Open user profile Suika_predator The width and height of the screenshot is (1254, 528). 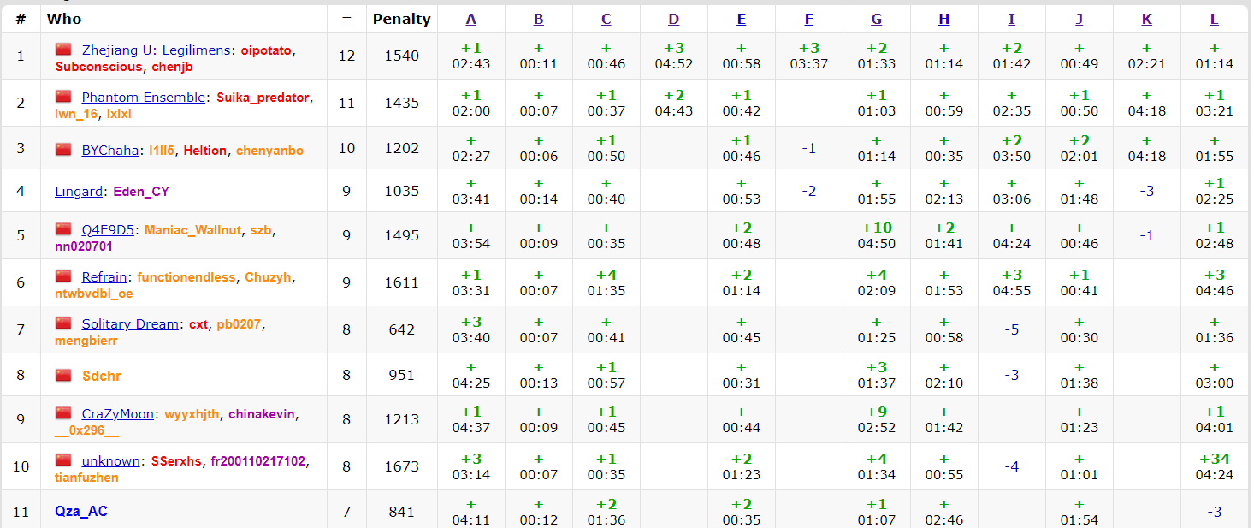coord(262,98)
